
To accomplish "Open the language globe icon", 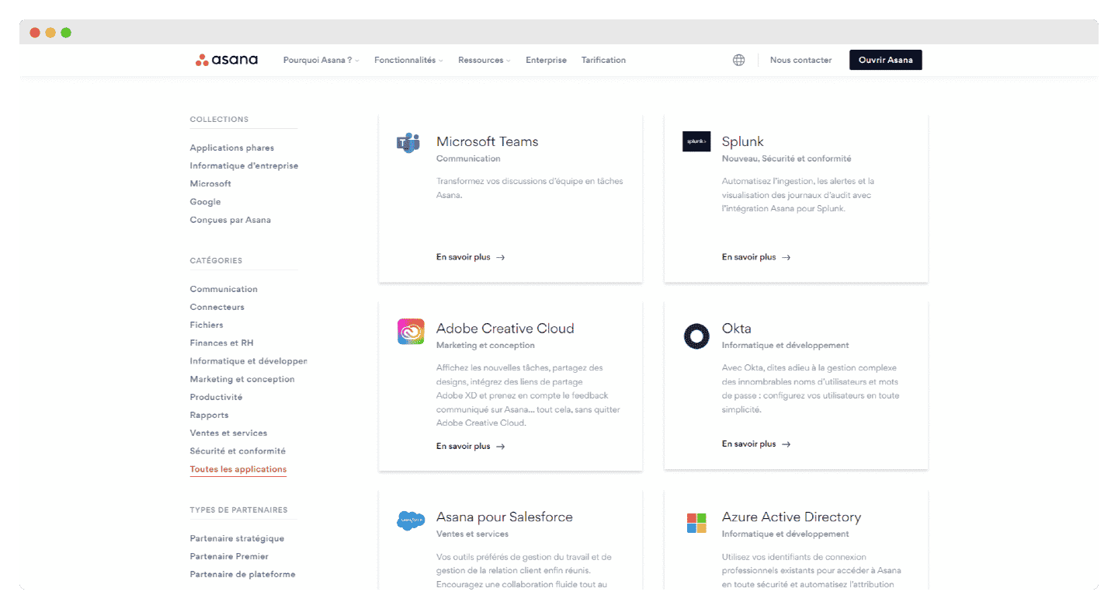I will (x=738, y=60).
